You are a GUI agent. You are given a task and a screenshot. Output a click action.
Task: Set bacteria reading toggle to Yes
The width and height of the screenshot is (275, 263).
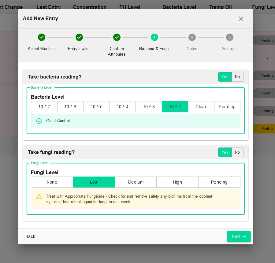coord(225,77)
